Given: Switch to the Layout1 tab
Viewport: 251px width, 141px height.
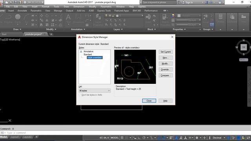Looking at the screenshot, I should (15, 137).
